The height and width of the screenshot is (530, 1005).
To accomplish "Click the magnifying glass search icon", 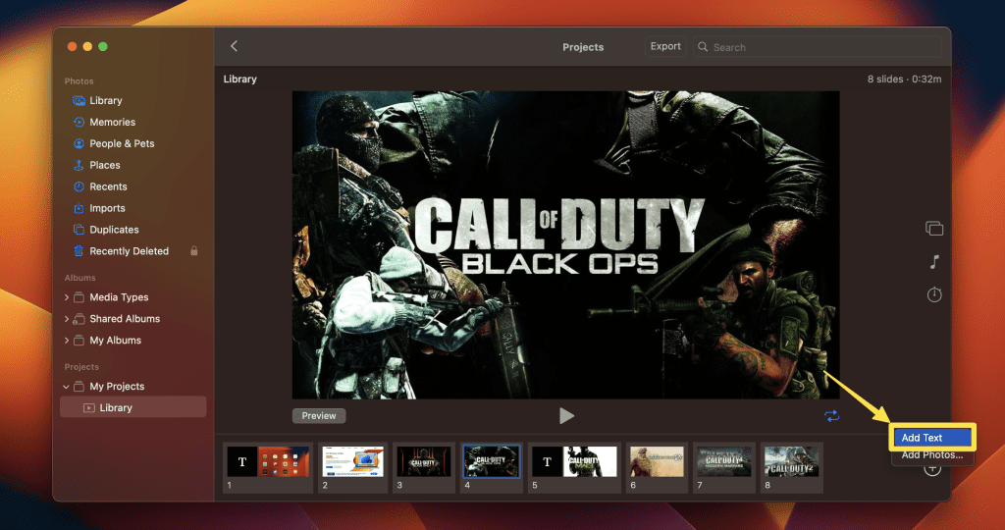I will point(703,47).
